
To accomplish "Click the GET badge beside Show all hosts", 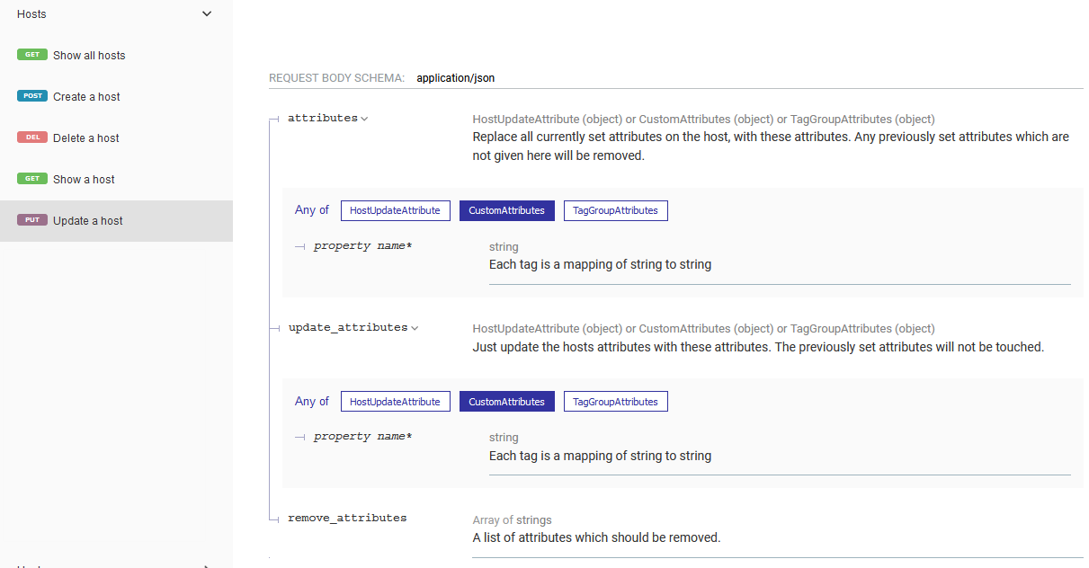I will (32, 55).
